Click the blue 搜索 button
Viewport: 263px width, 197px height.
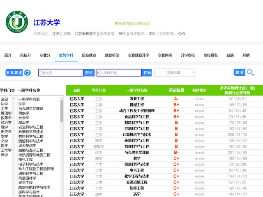click(x=239, y=72)
